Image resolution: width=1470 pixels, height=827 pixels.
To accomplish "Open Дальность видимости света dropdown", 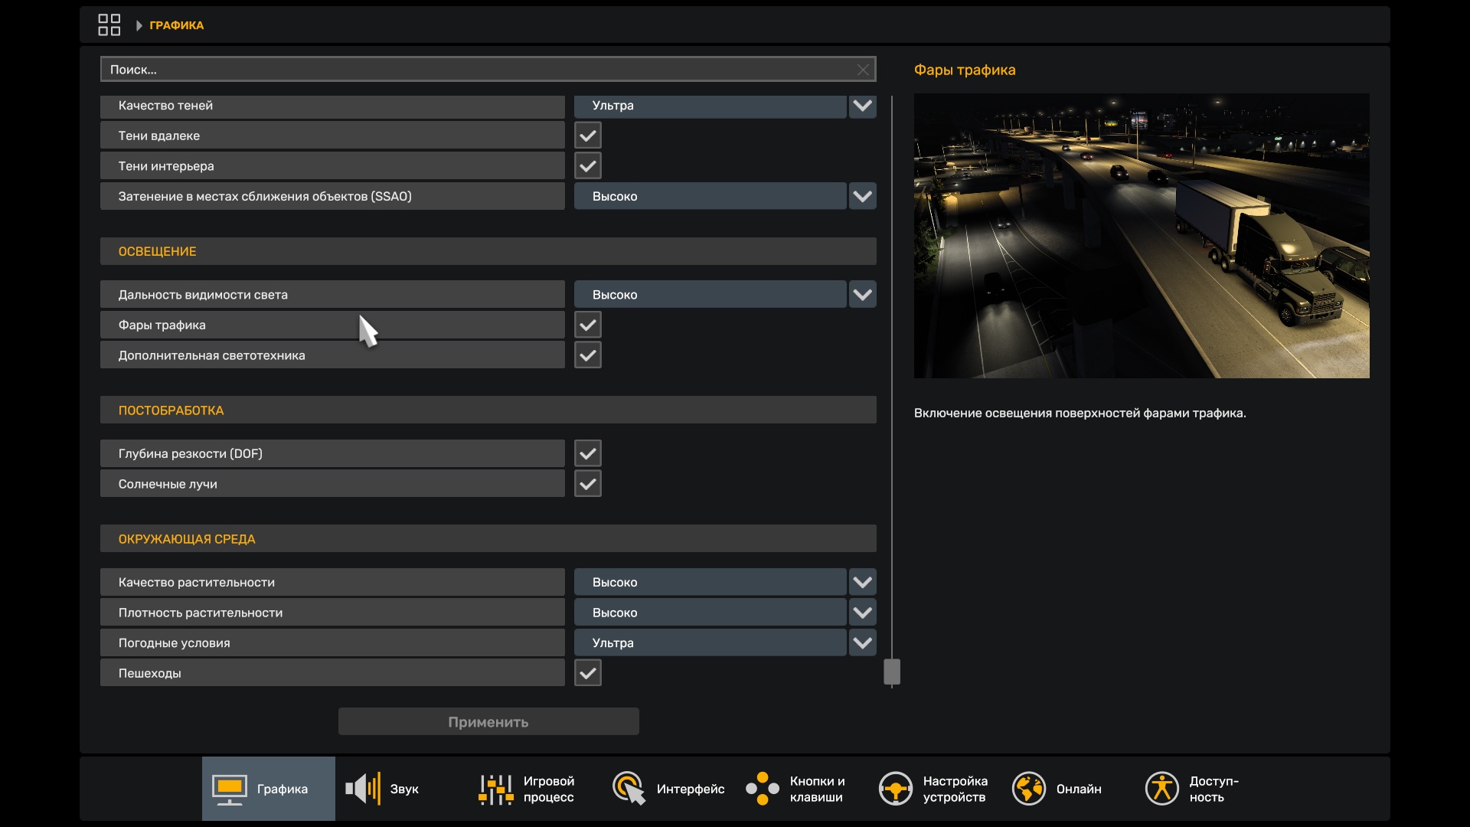I will pyautogui.click(x=862, y=295).
